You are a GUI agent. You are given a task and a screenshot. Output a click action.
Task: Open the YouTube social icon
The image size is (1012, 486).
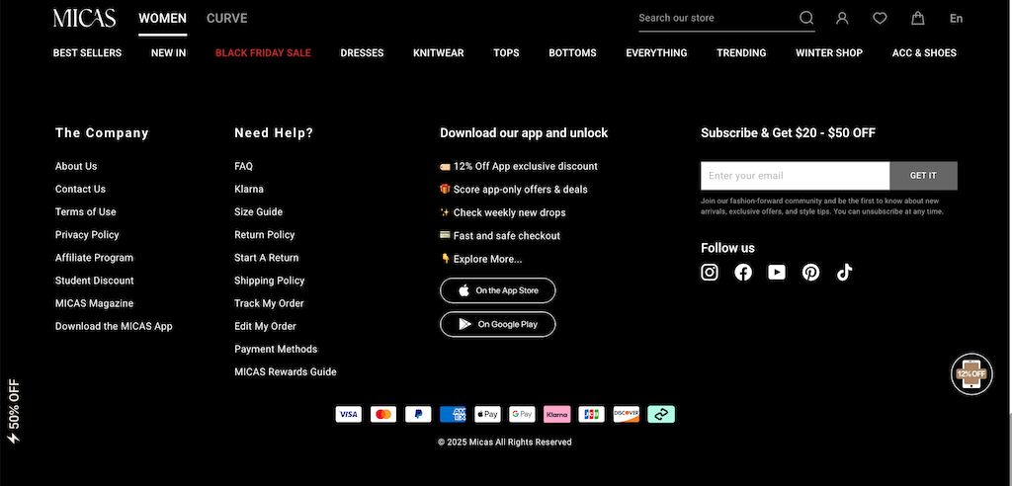(x=777, y=273)
